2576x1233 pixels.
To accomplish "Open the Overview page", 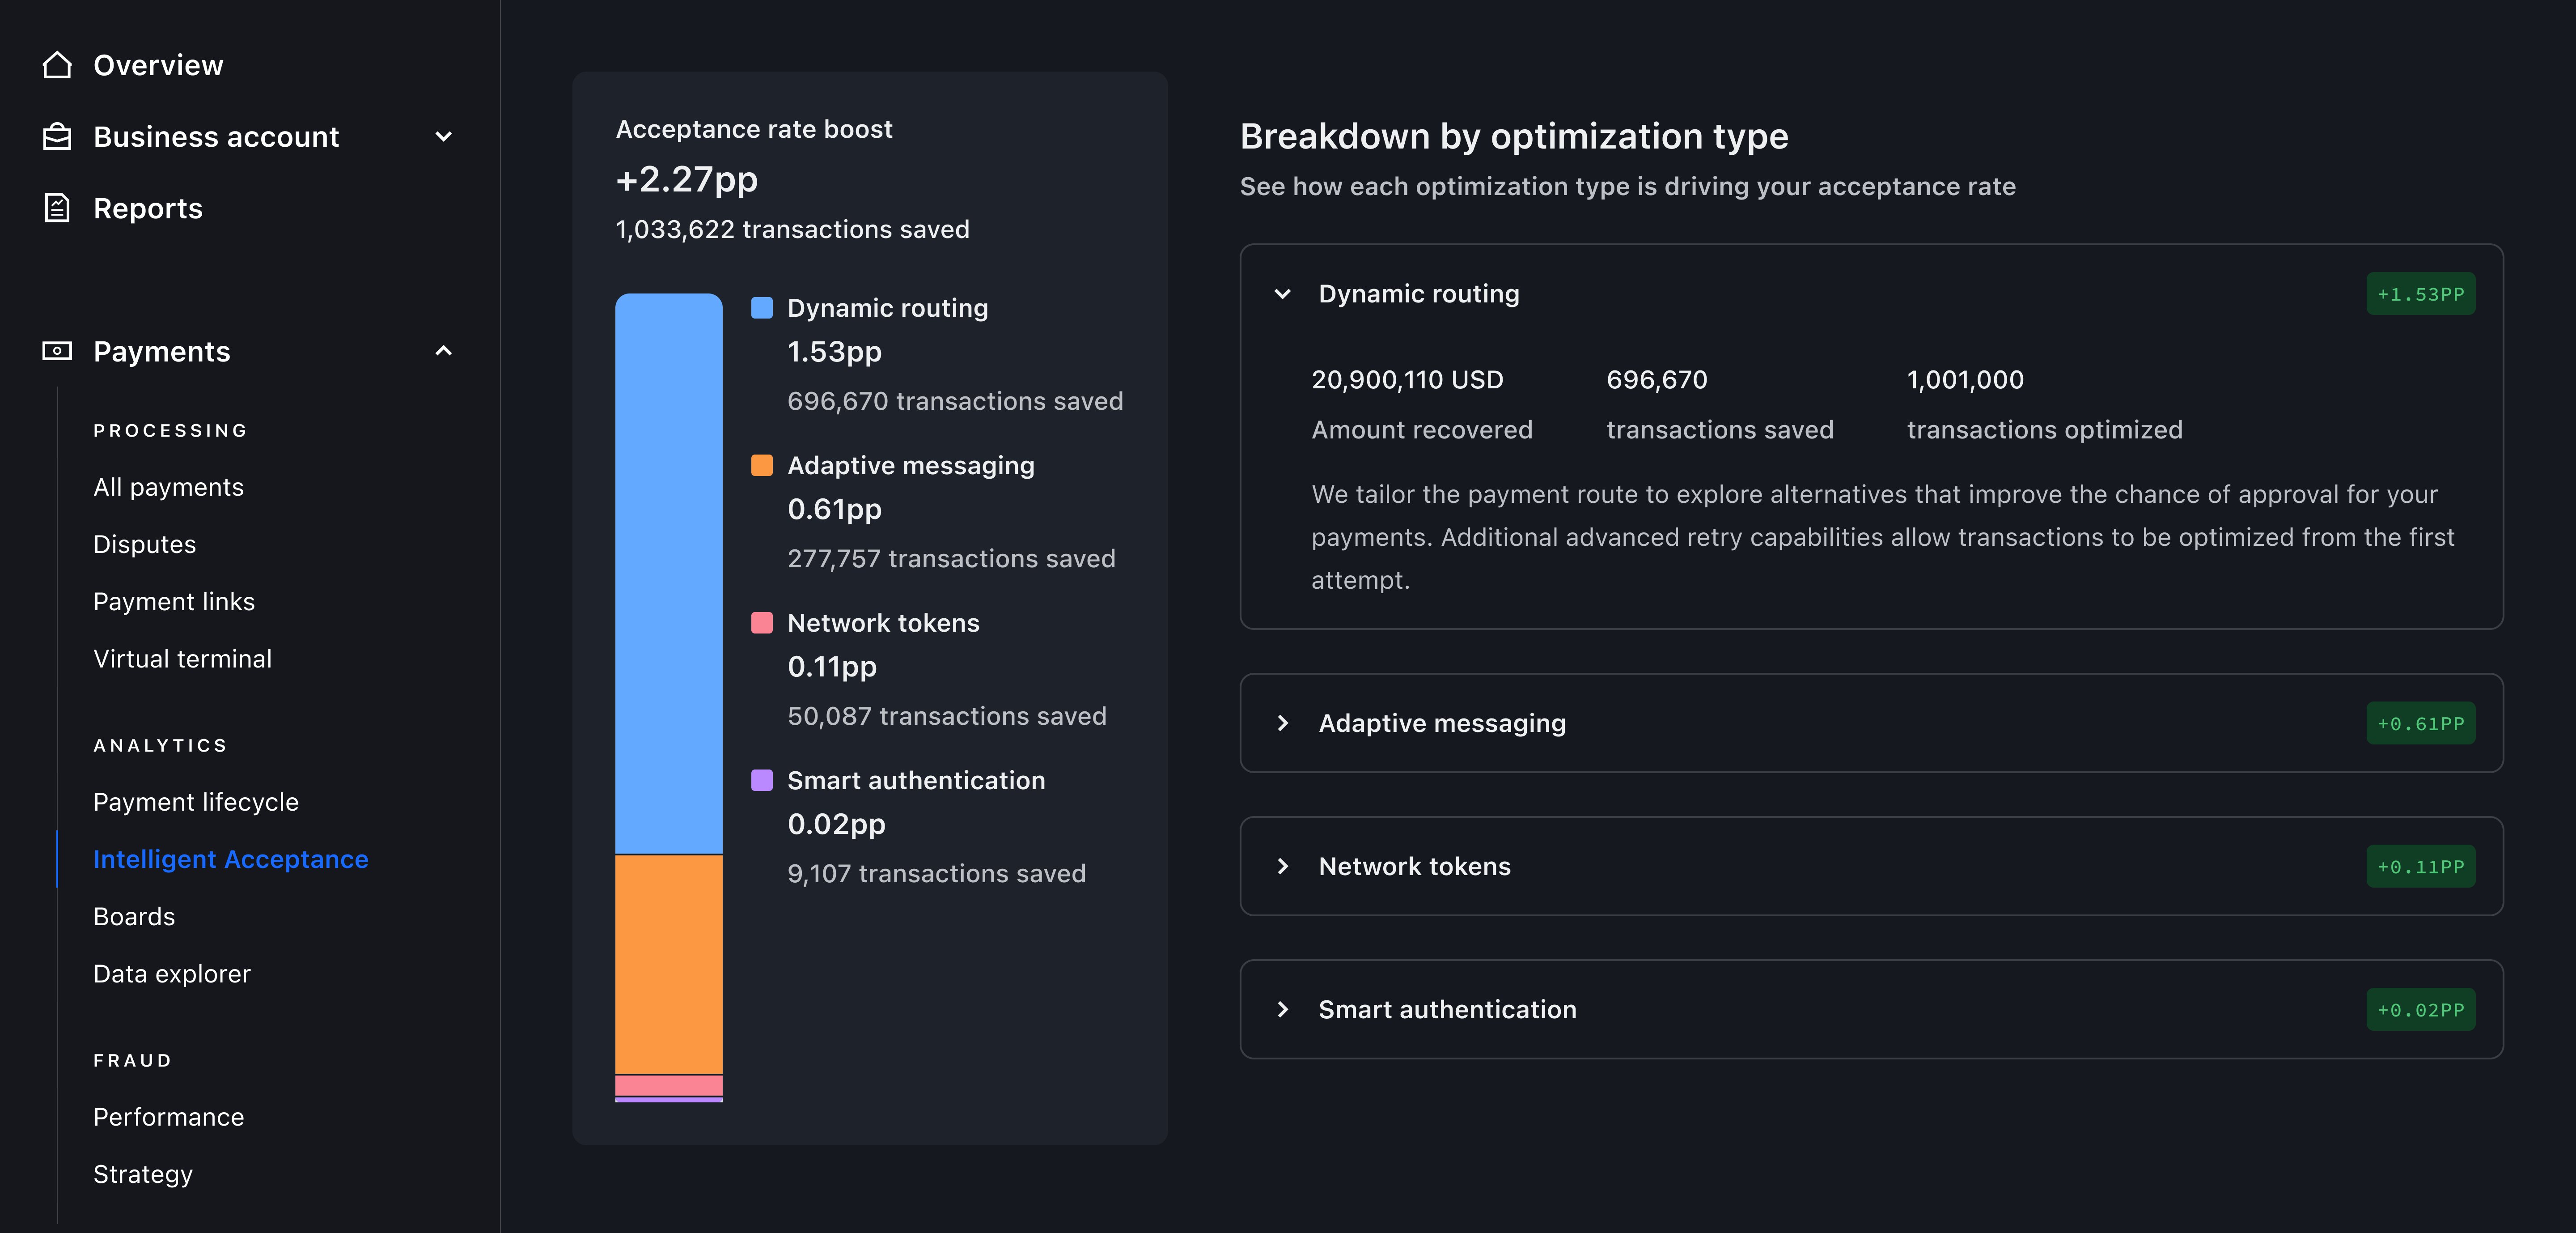I will pos(158,65).
